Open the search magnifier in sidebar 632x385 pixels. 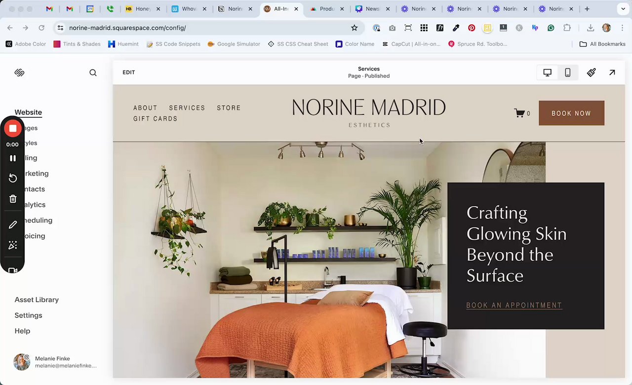pos(93,72)
